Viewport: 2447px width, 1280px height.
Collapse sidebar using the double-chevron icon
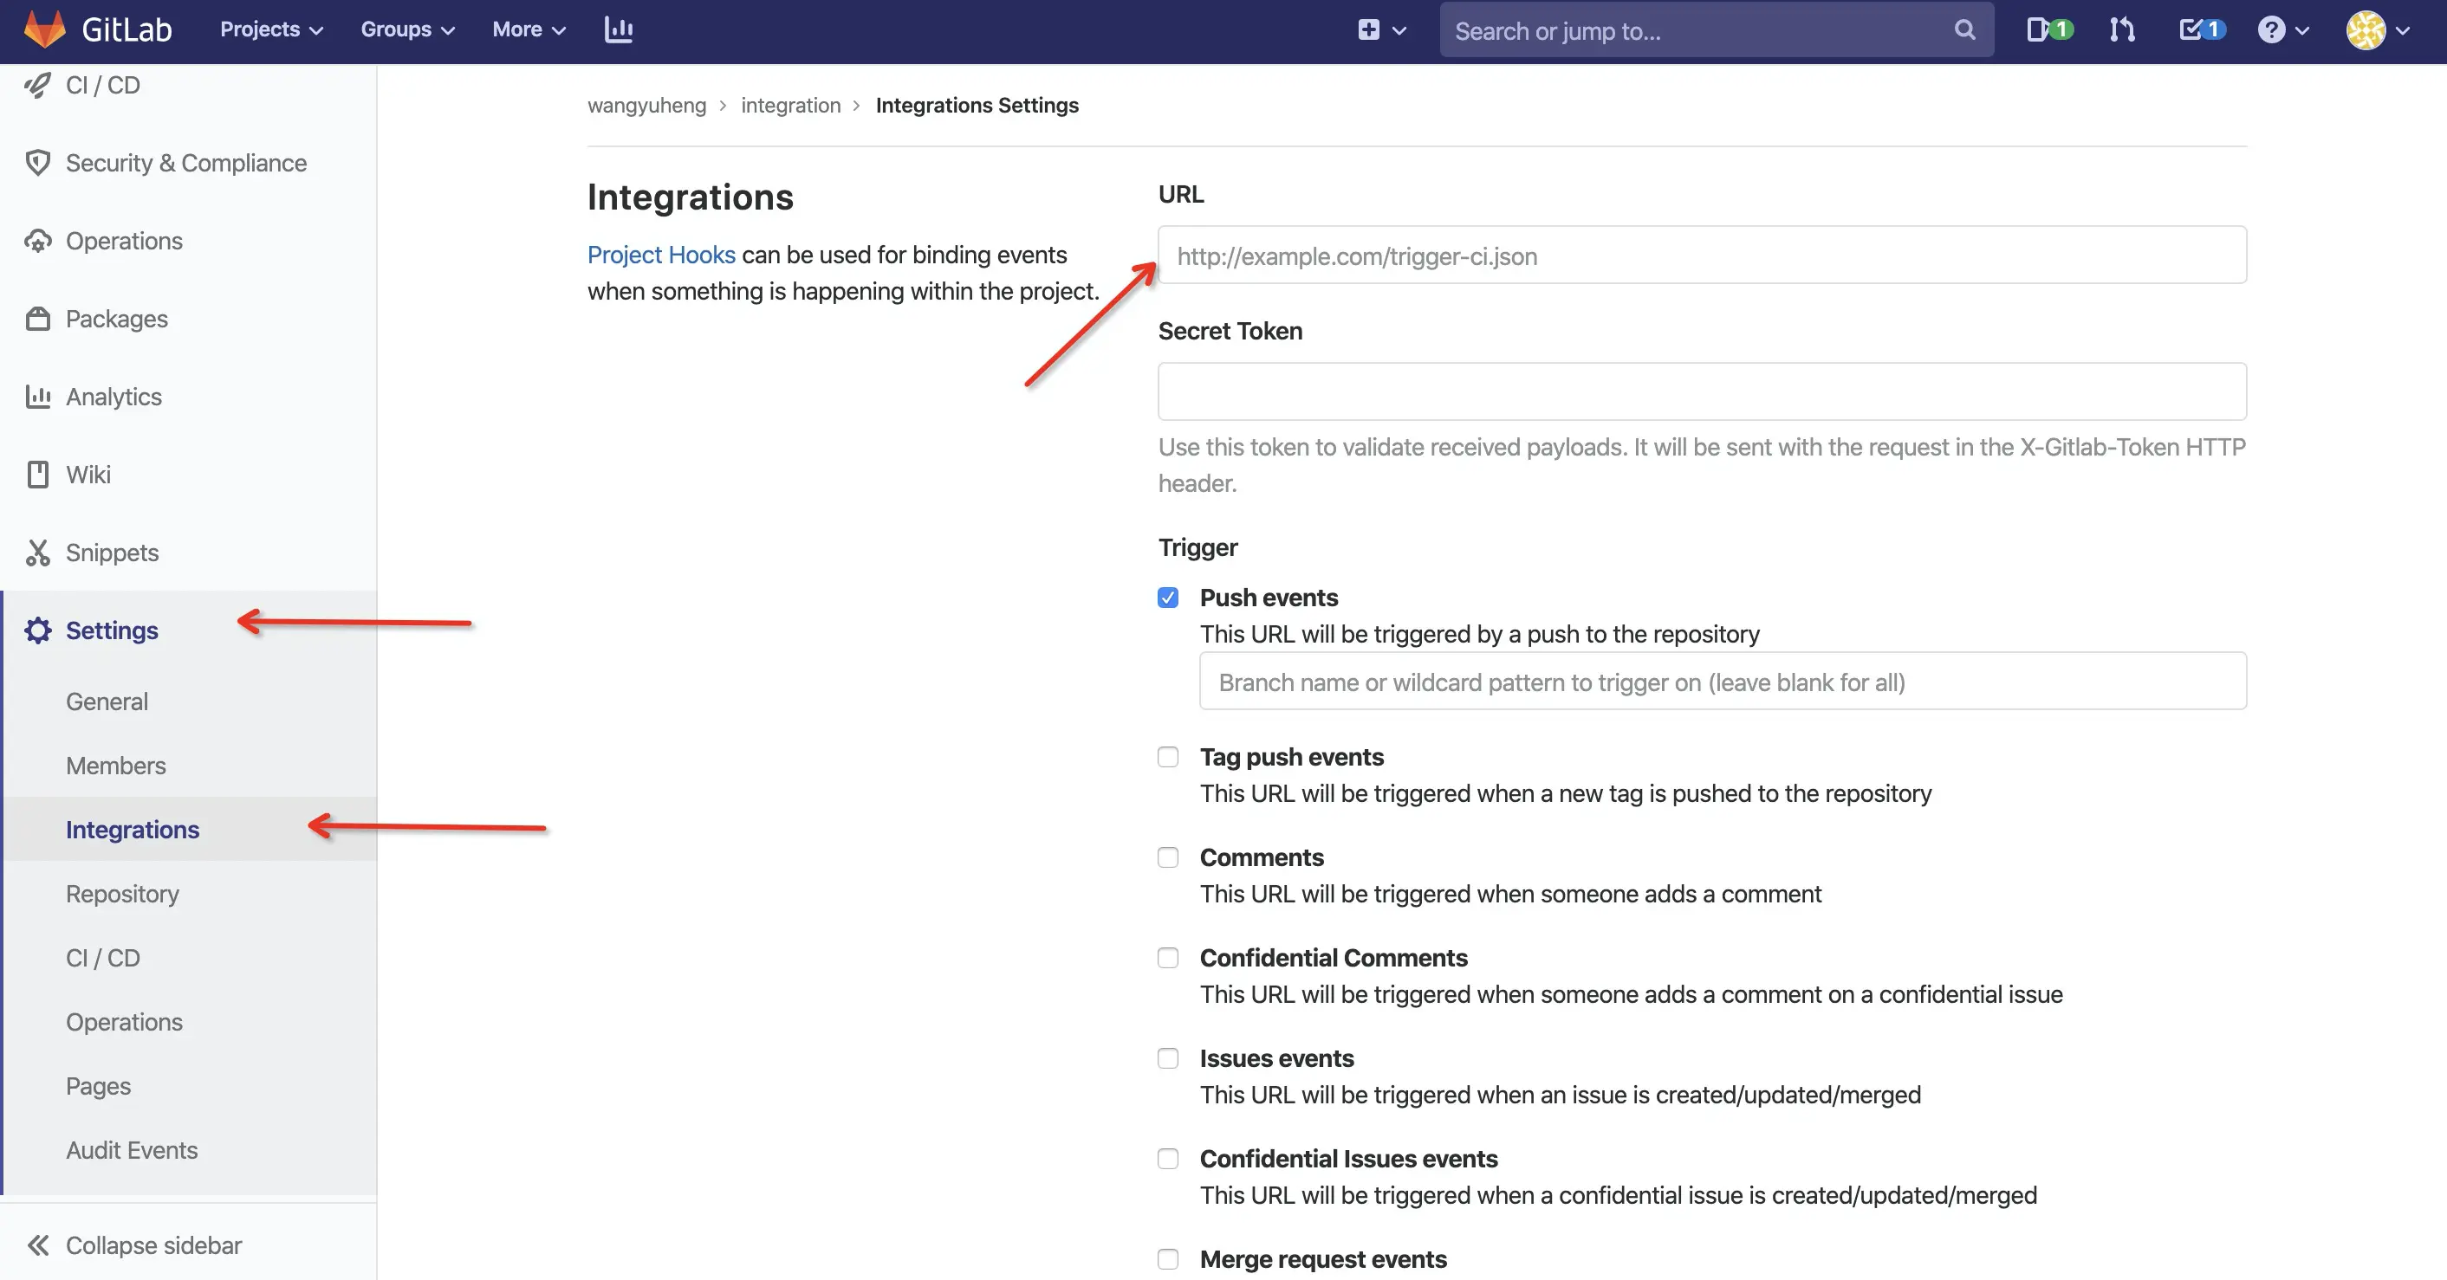(38, 1244)
